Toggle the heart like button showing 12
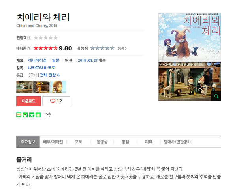 [x=56, y=101]
